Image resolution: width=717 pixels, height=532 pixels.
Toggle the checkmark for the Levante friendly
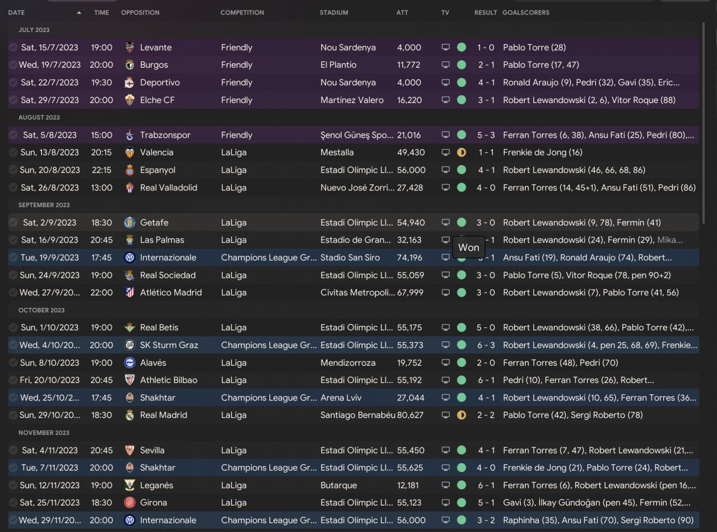coord(13,48)
